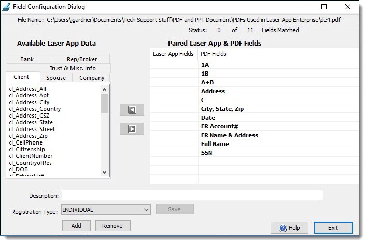Click the Exit button
The width and height of the screenshot is (367, 244).
point(333,228)
